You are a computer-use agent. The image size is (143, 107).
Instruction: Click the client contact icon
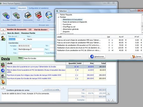point(3,38)
